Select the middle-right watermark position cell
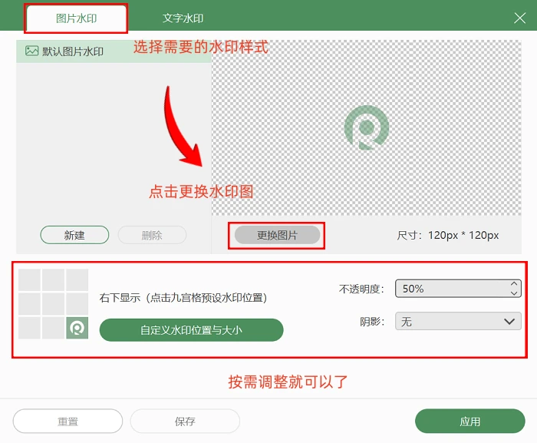537x443 pixels. coord(77,303)
